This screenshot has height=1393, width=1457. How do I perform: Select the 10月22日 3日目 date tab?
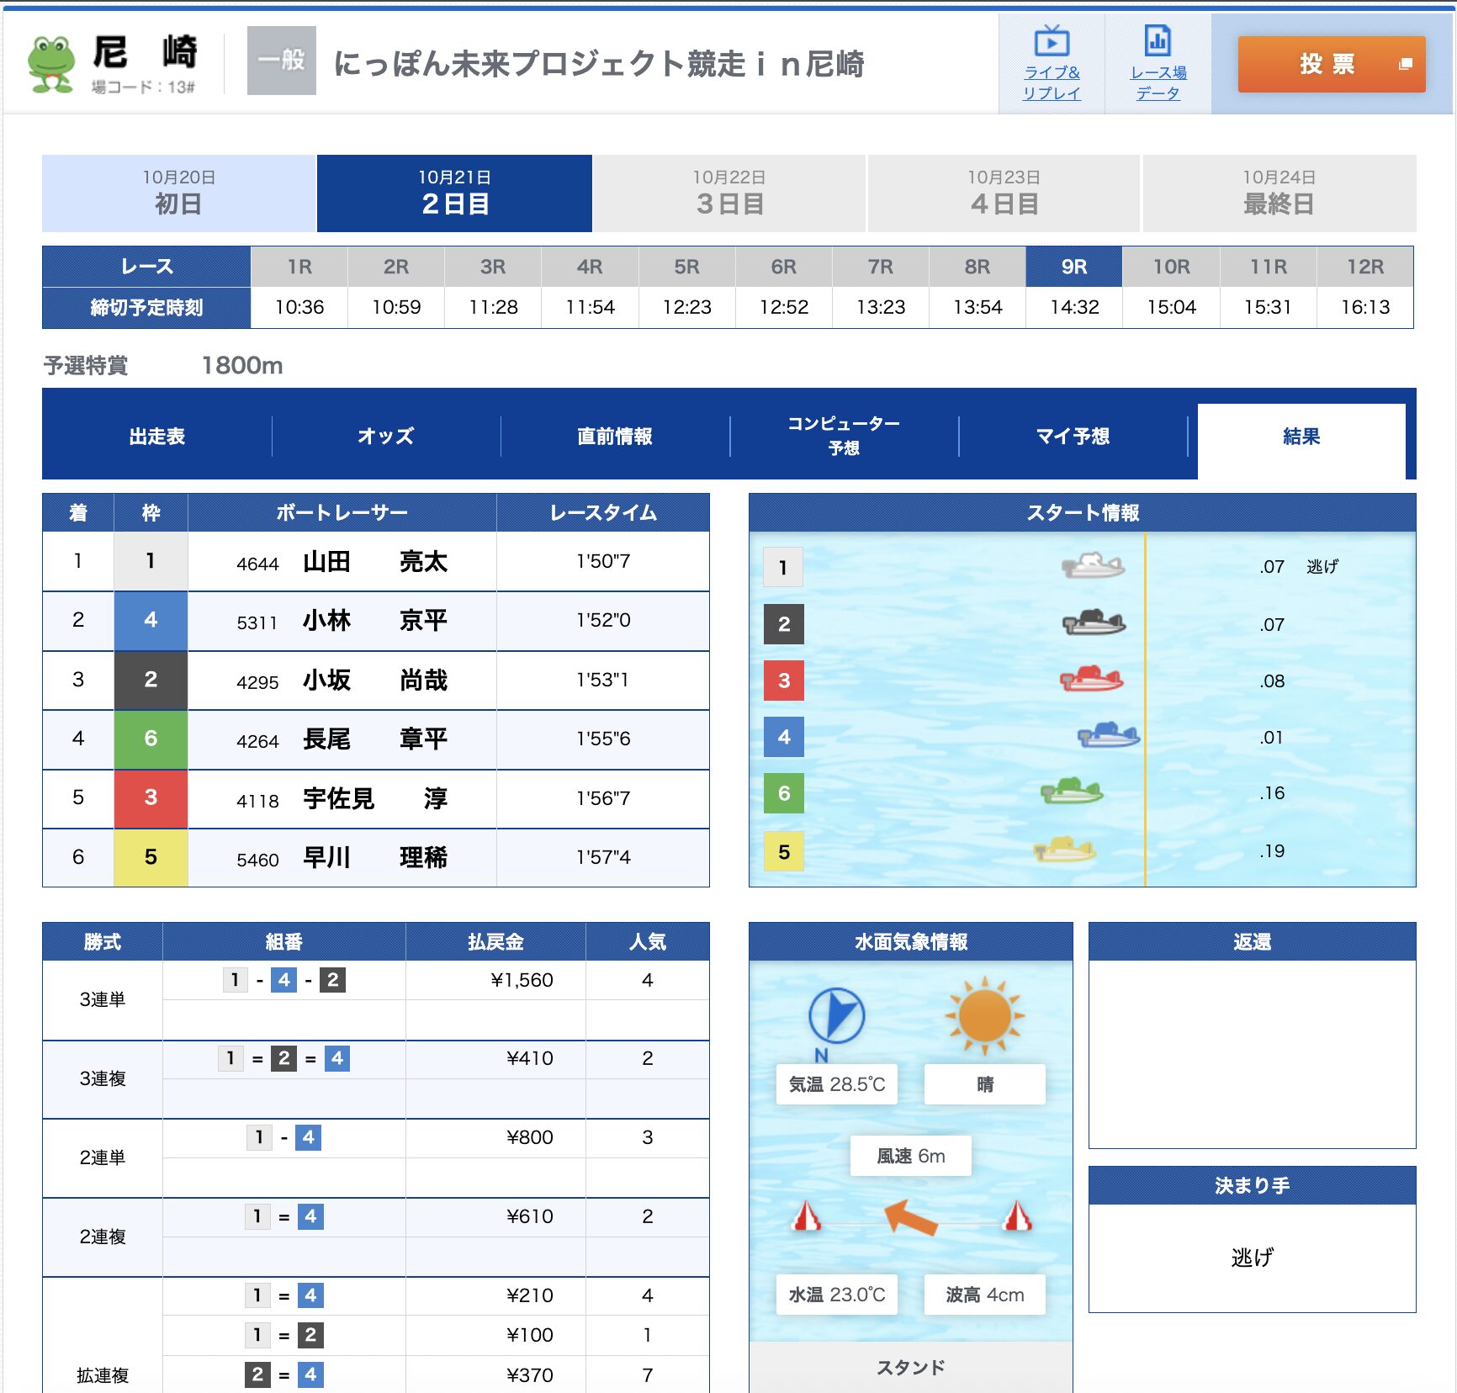729,193
